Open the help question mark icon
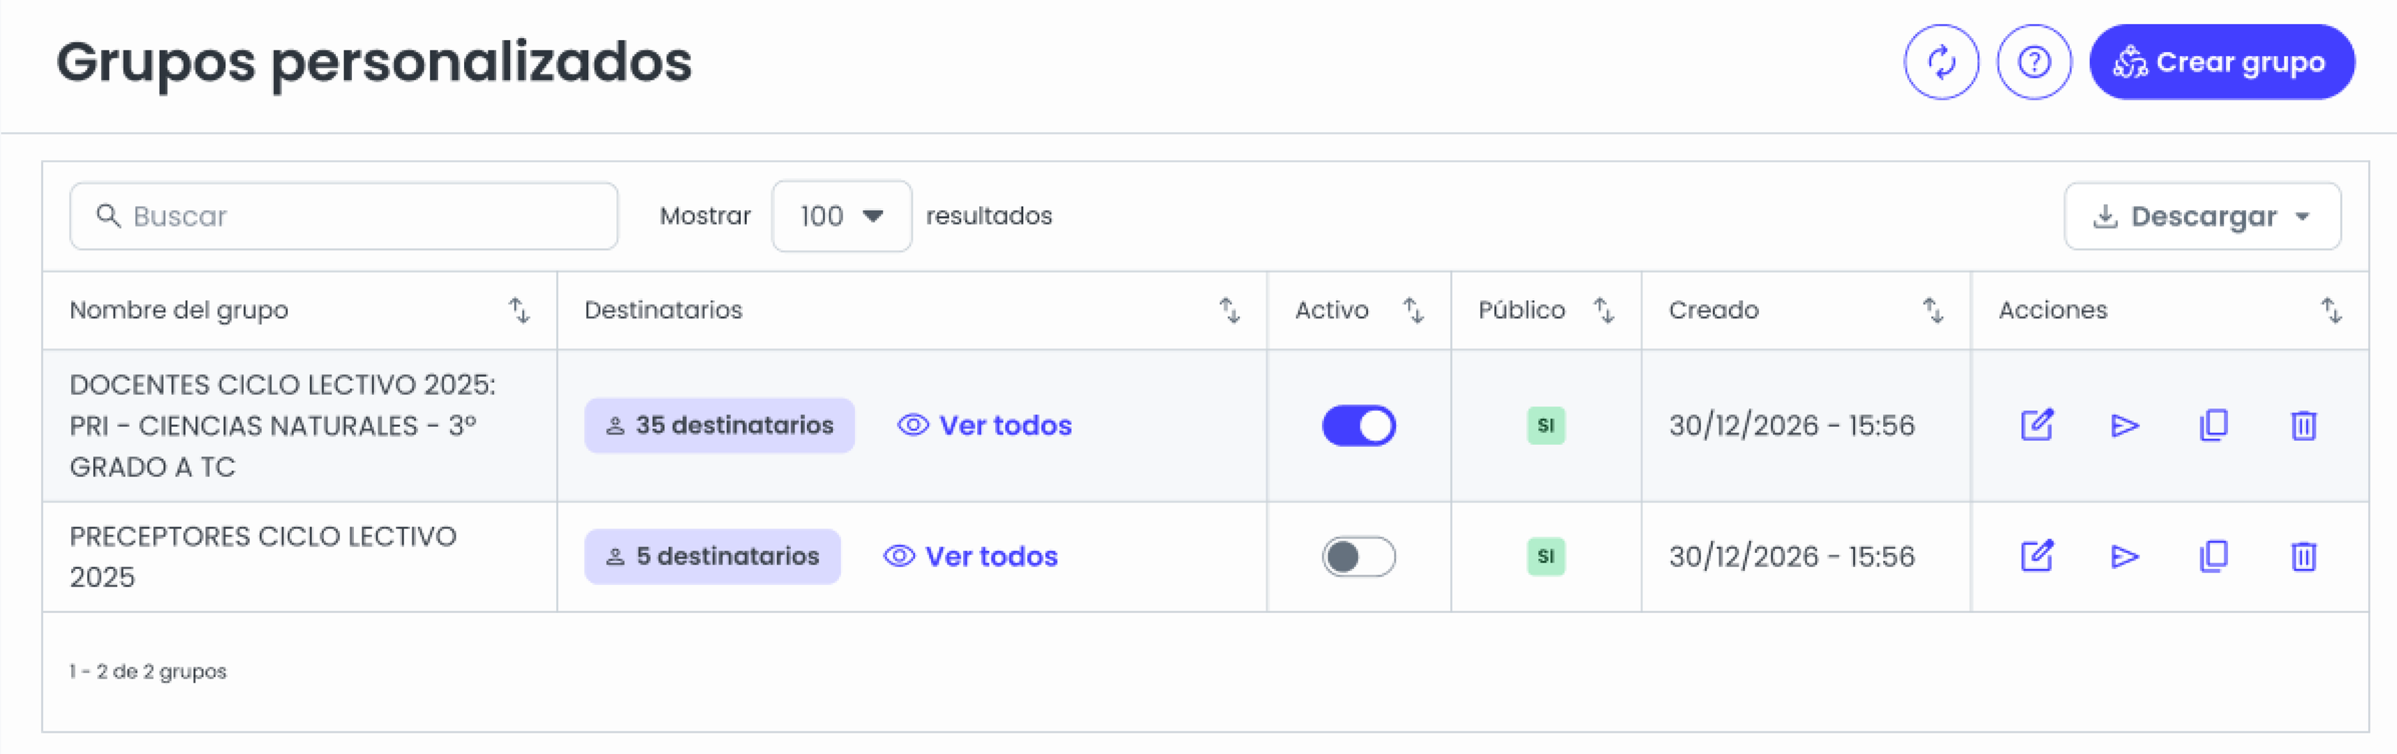The height and width of the screenshot is (754, 2397). point(2034,62)
